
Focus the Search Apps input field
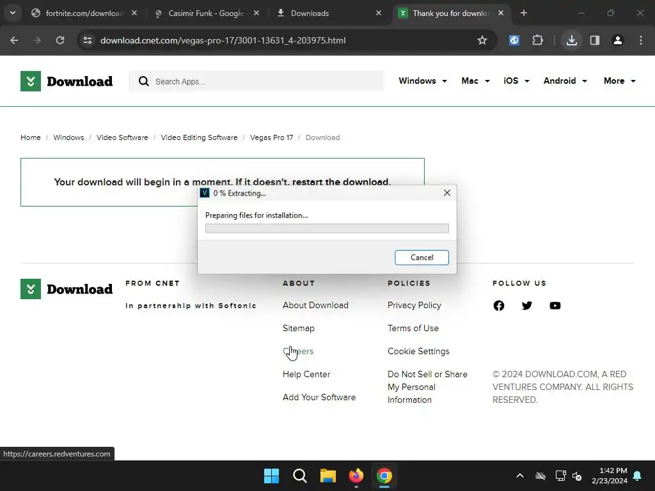(256, 81)
